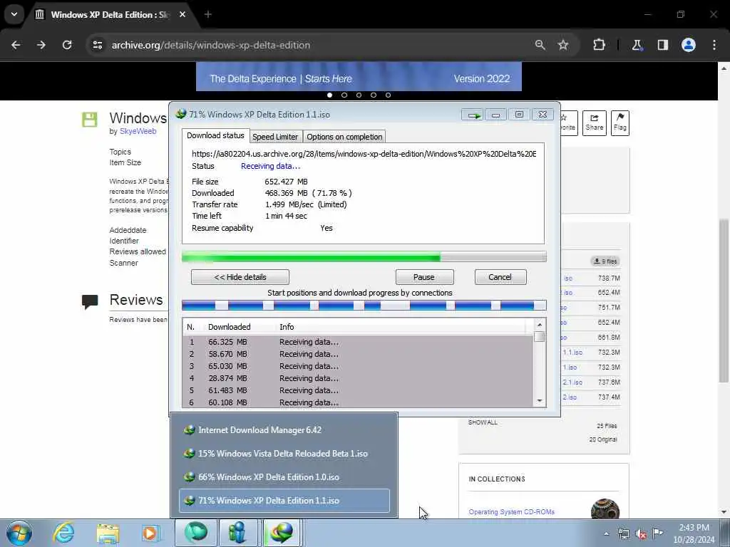Select the first carousel dot indicator
This screenshot has width=730, height=547.
point(329,95)
